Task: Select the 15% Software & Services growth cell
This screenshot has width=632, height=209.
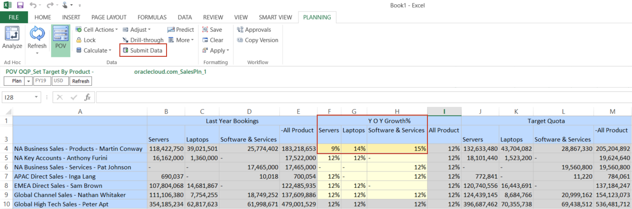Action: (x=397, y=149)
